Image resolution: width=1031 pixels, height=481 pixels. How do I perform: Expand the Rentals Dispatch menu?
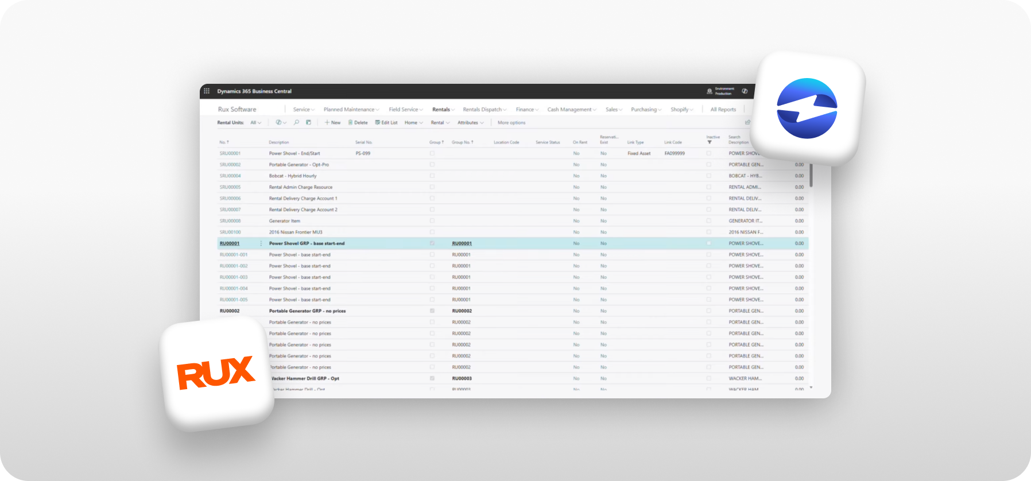(485, 109)
